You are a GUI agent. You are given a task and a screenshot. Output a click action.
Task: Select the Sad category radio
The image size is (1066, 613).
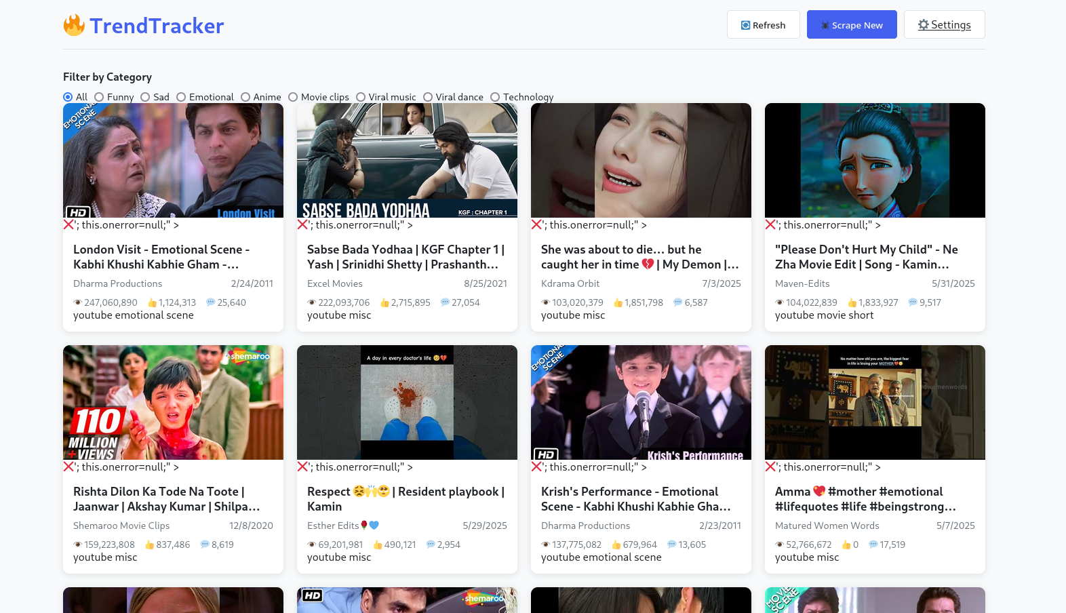tap(145, 97)
